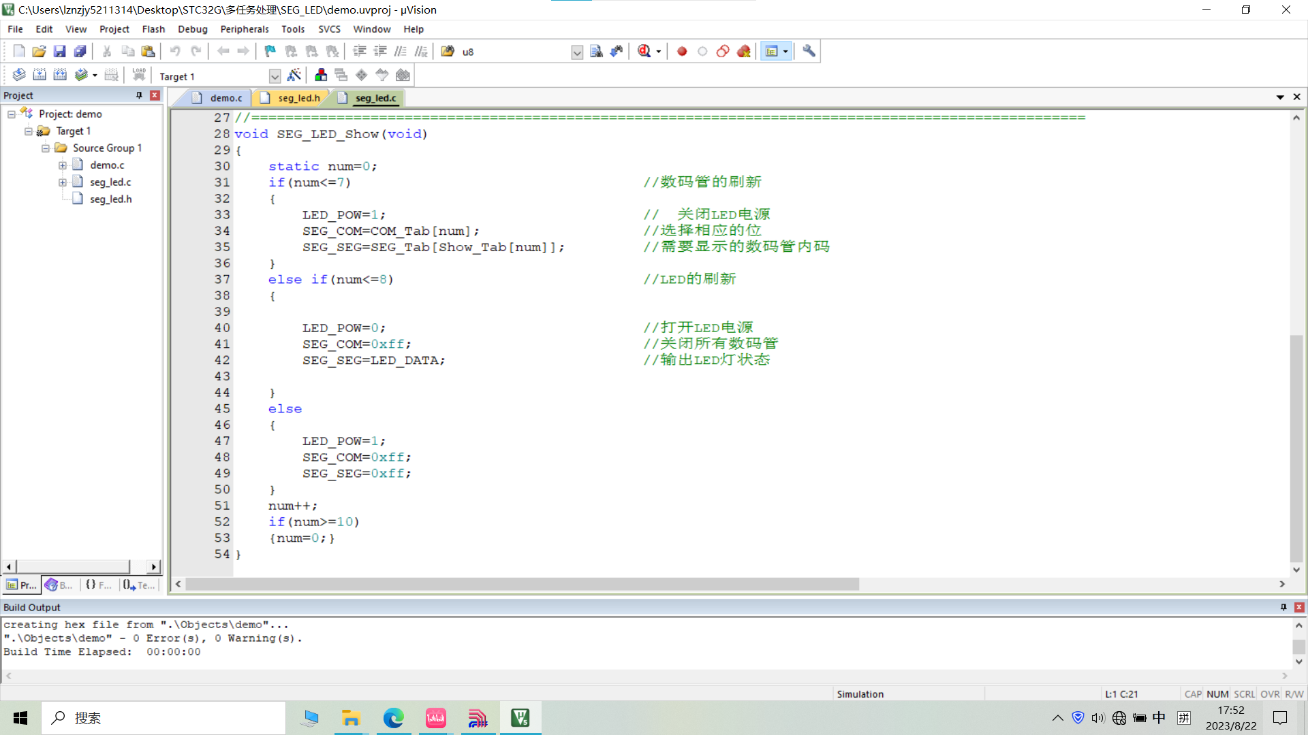Viewport: 1308px width, 735px height.
Task: Close the Build Output panel
Action: pos(1299,607)
